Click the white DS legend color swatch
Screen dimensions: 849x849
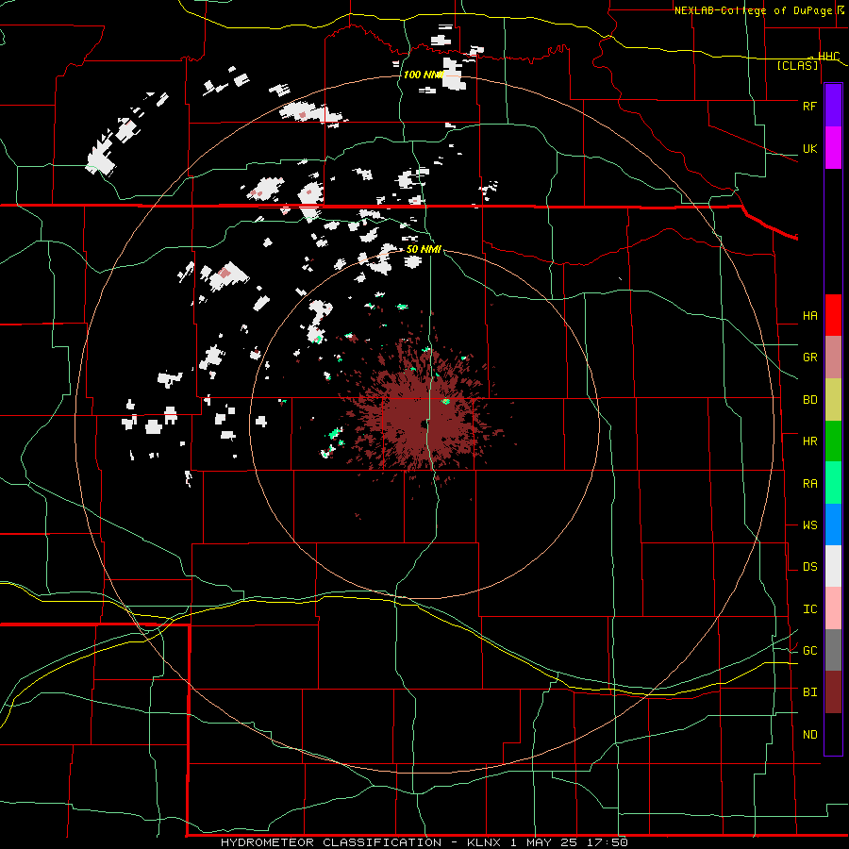(x=833, y=566)
